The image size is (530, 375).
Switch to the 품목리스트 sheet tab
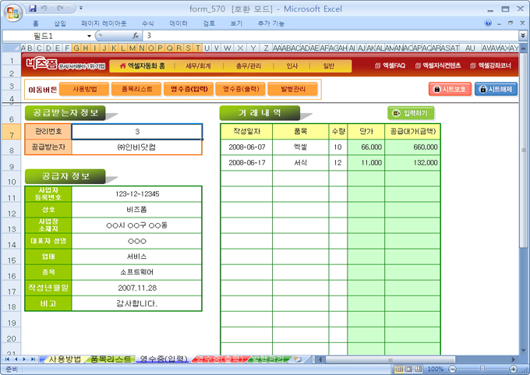click(111, 359)
